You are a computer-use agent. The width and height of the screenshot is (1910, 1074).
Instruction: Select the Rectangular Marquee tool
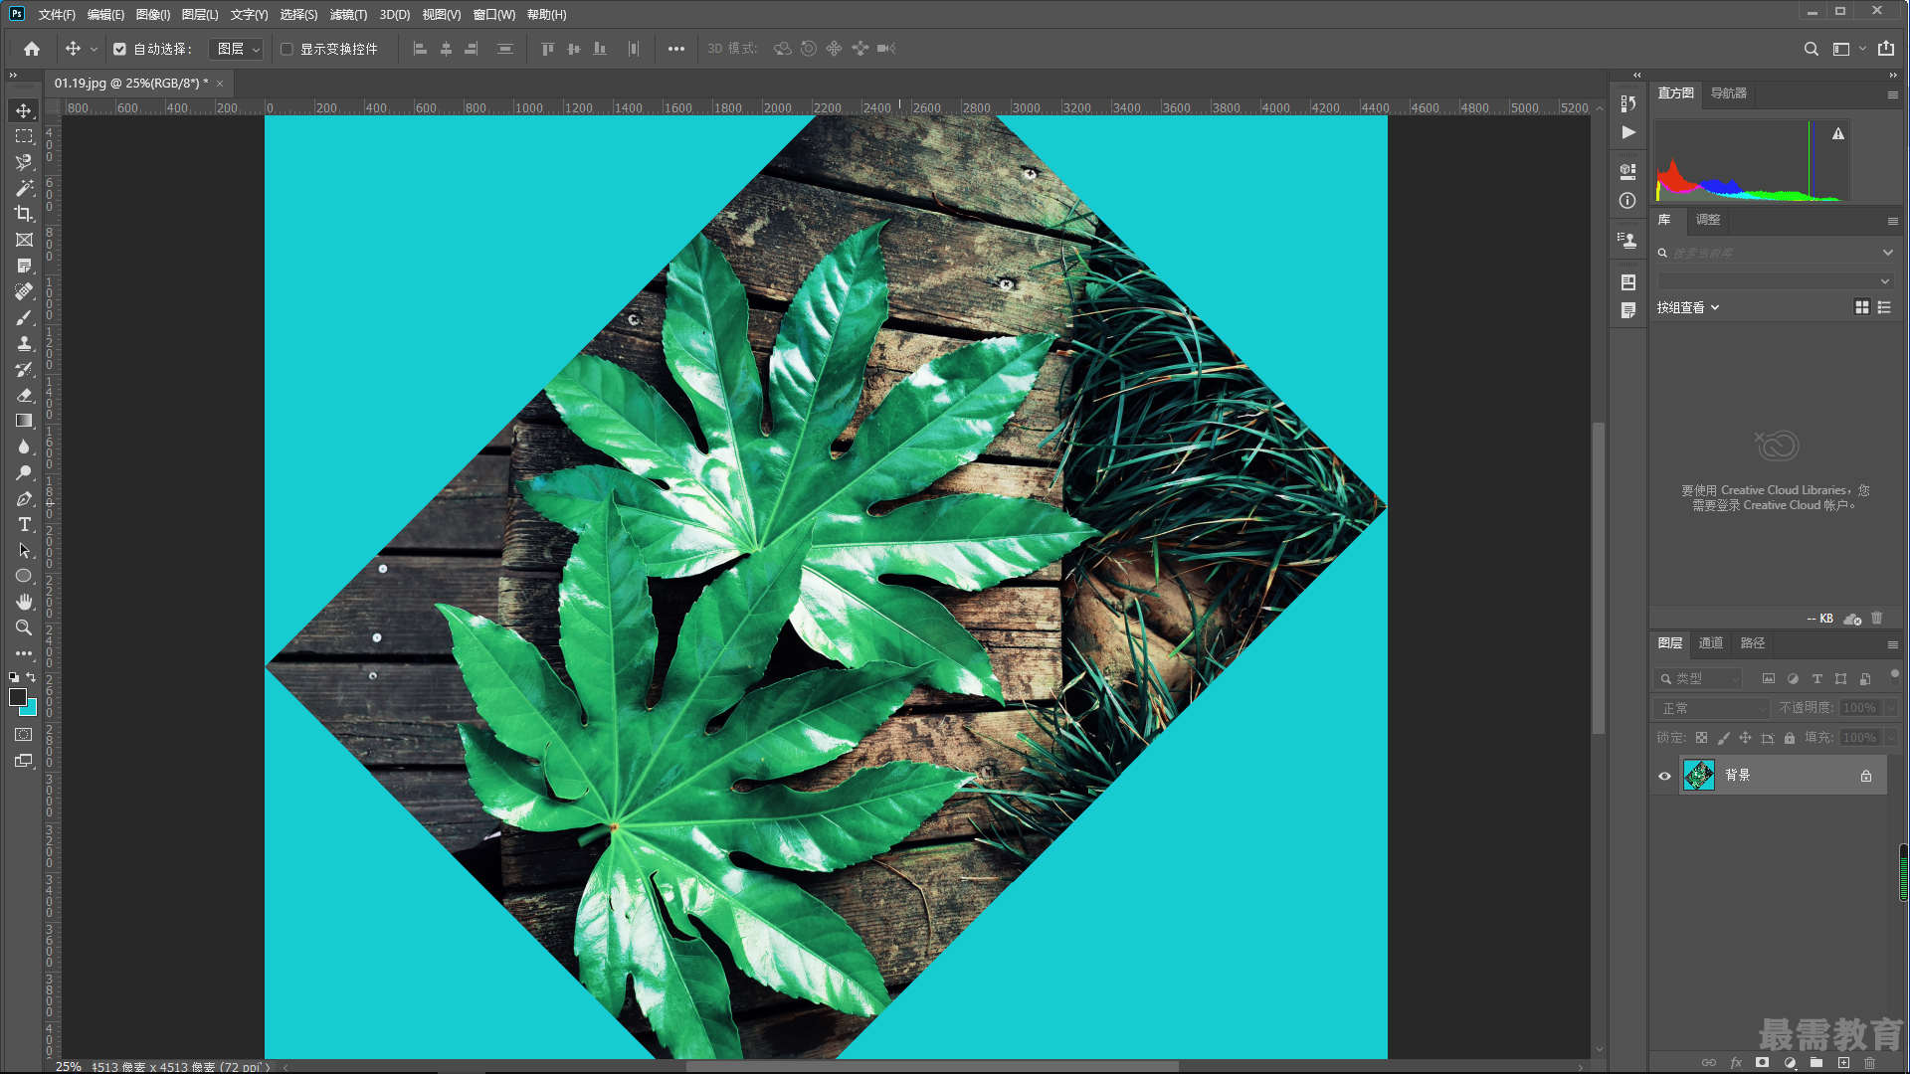click(24, 136)
